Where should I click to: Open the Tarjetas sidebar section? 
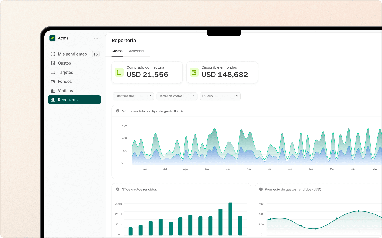click(74, 72)
